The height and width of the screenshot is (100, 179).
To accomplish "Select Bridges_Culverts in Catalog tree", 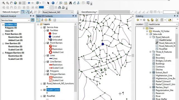I will tap(163, 61).
